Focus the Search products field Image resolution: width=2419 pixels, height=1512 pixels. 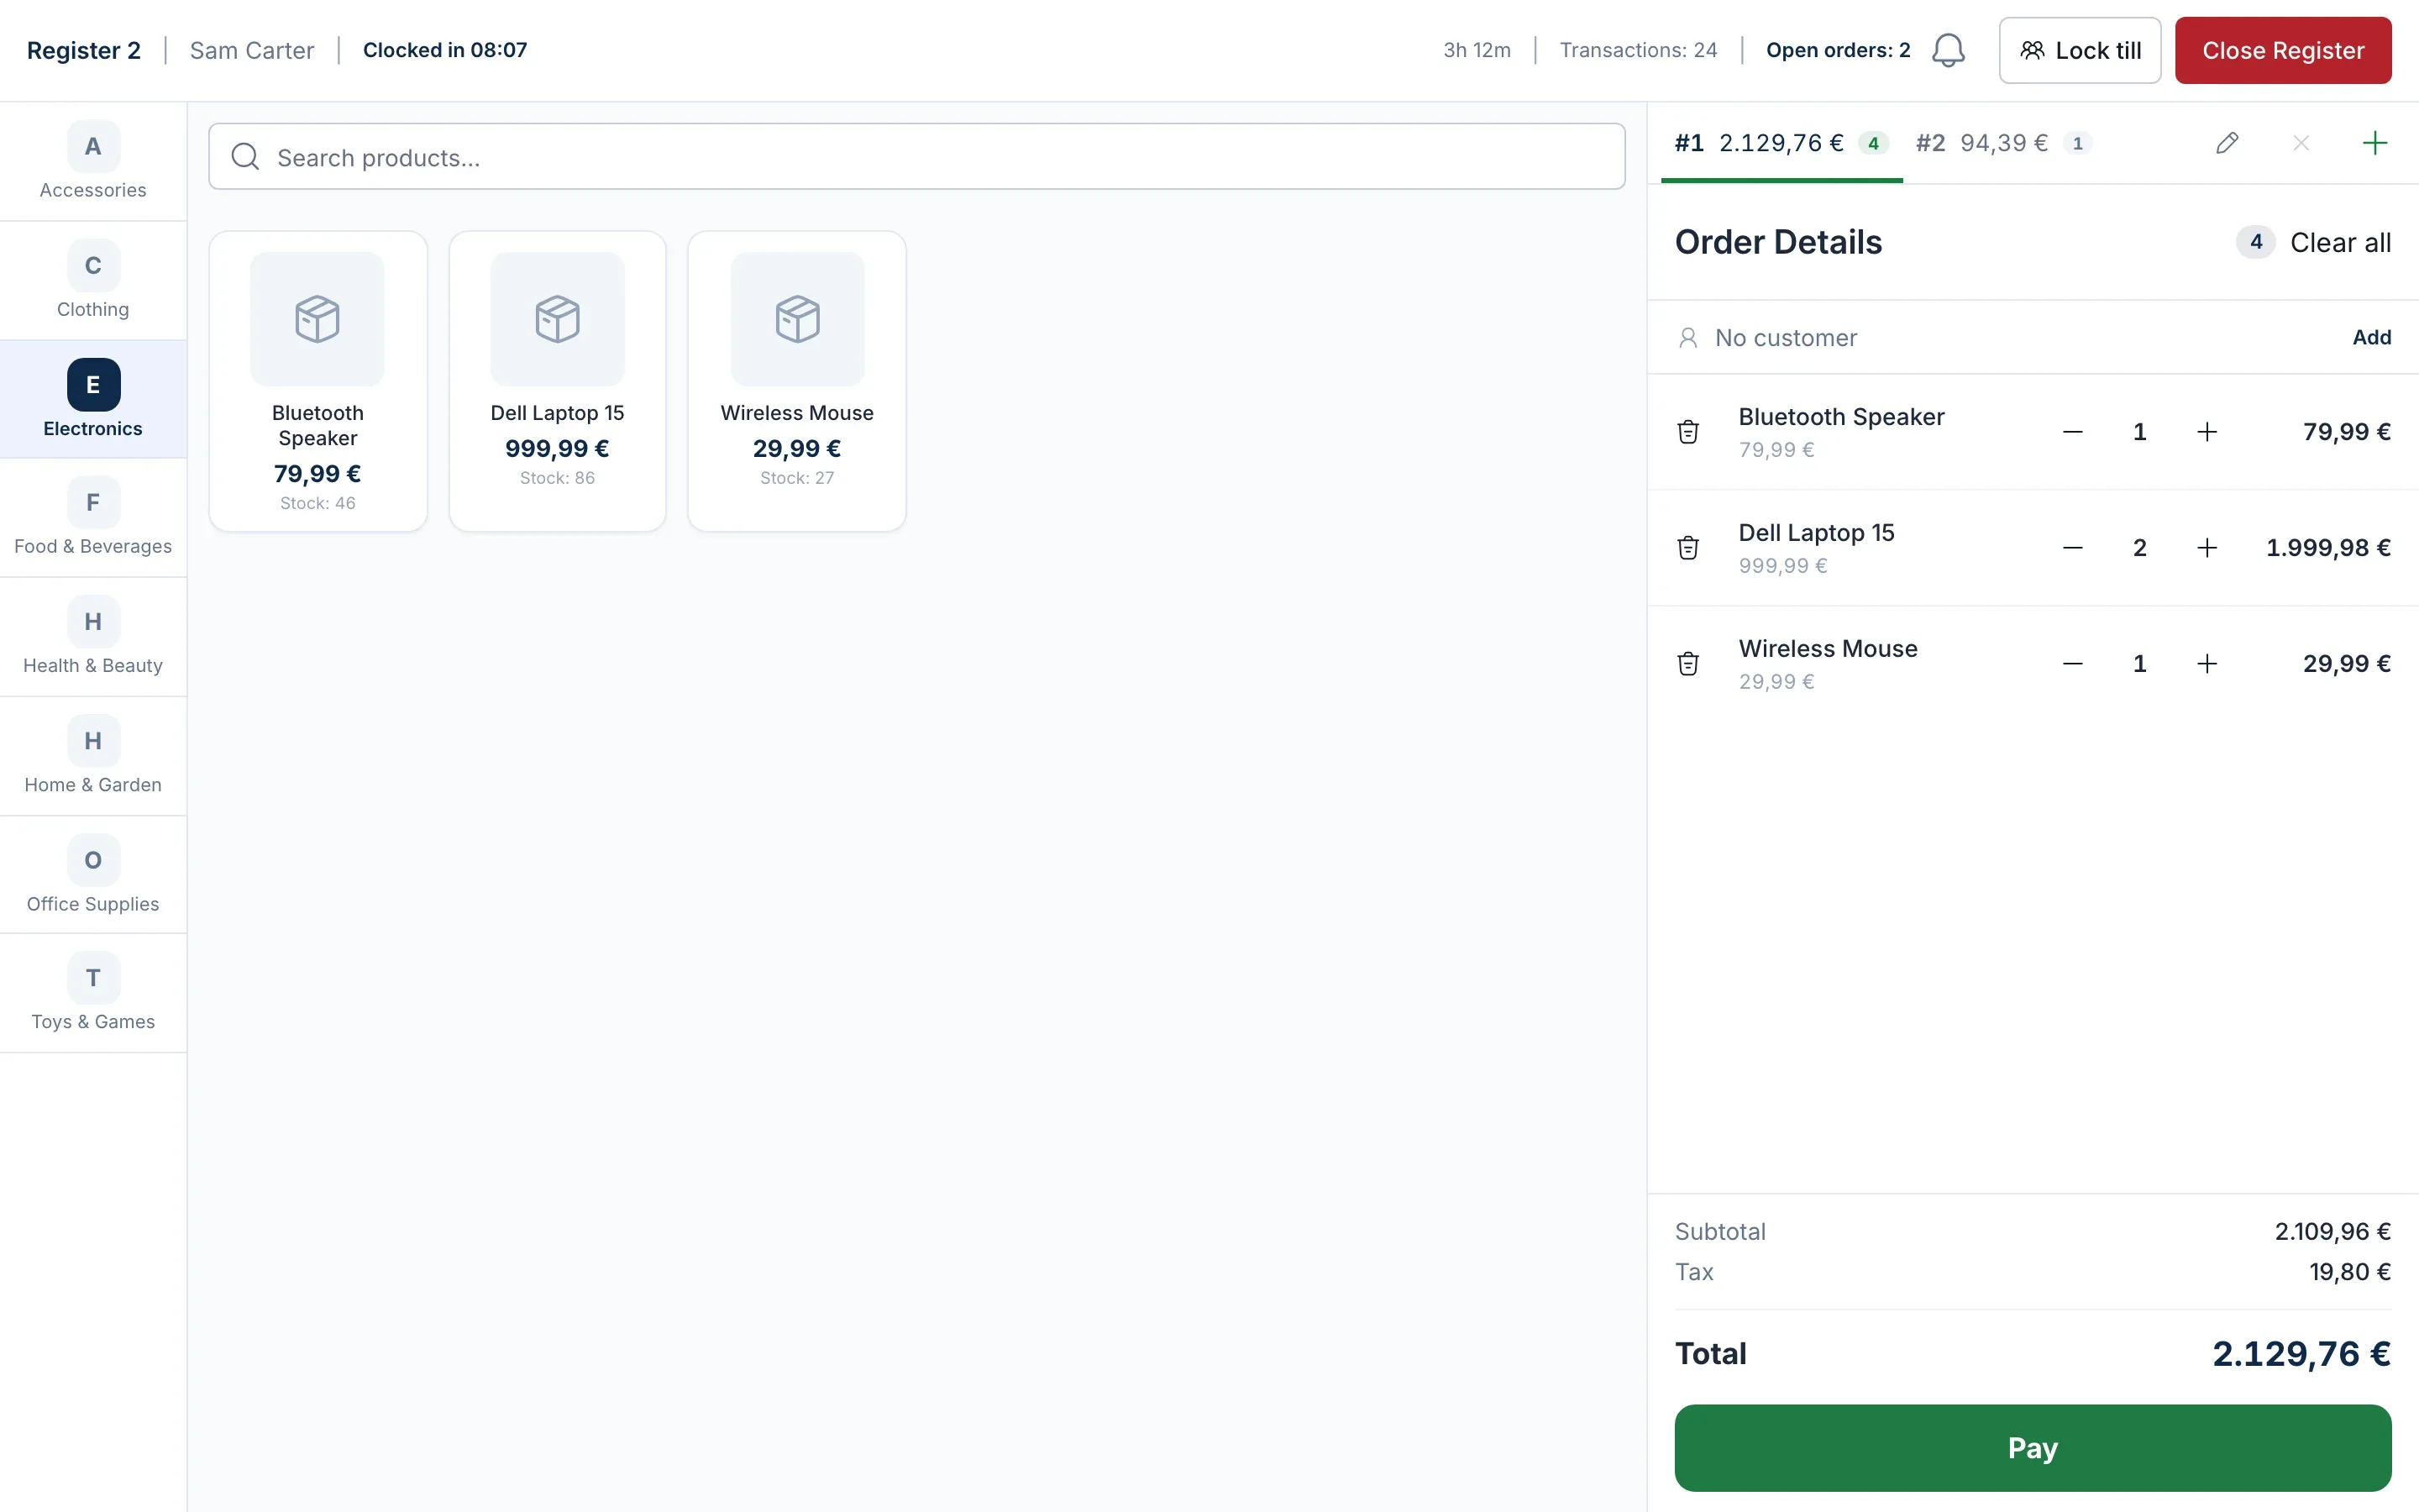(916, 157)
